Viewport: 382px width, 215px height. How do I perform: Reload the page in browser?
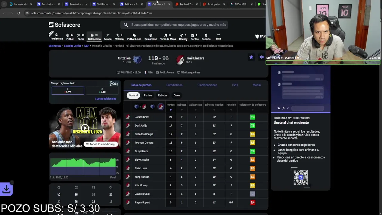(19, 13)
